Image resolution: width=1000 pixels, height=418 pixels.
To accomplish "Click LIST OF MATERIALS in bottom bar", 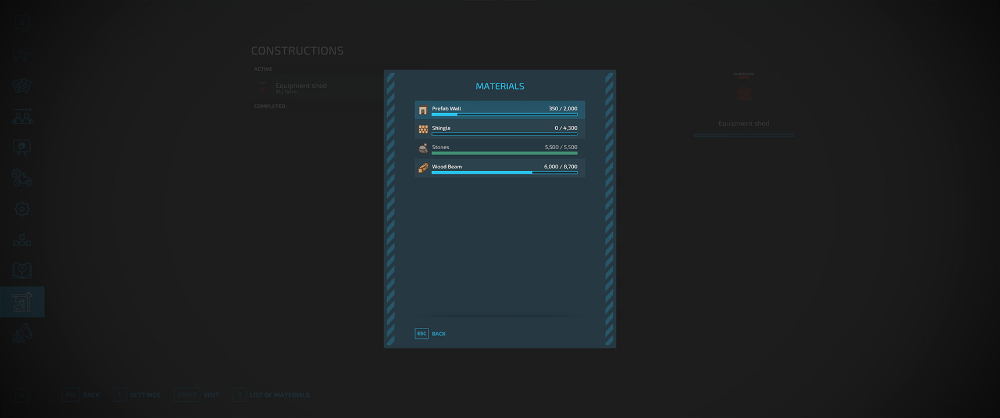I will click(x=280, y=395).
